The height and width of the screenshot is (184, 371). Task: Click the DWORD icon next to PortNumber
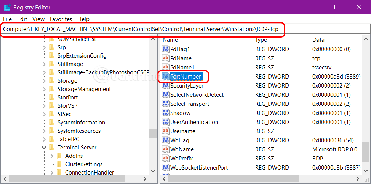pyautogui.click(x=166, y=77)
